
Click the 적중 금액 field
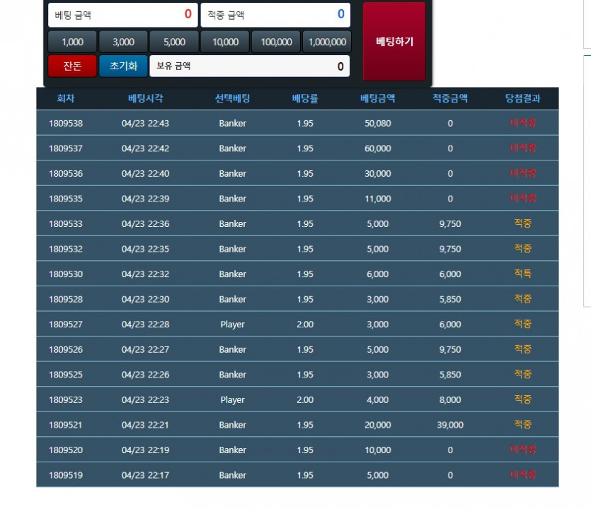click(275, 15)
